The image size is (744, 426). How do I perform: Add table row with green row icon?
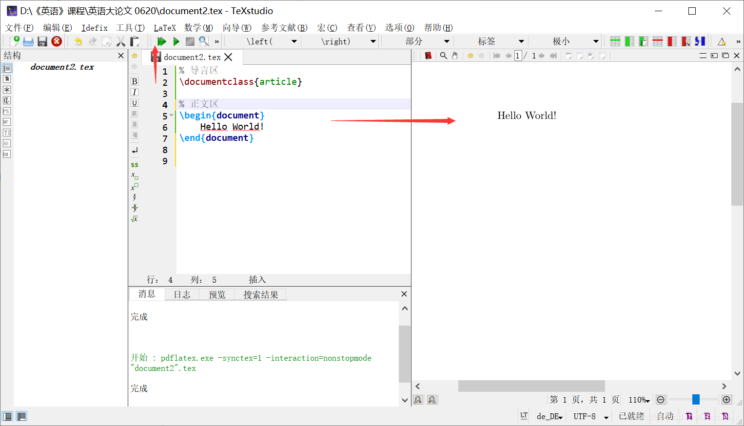click(x=615, y=41)
